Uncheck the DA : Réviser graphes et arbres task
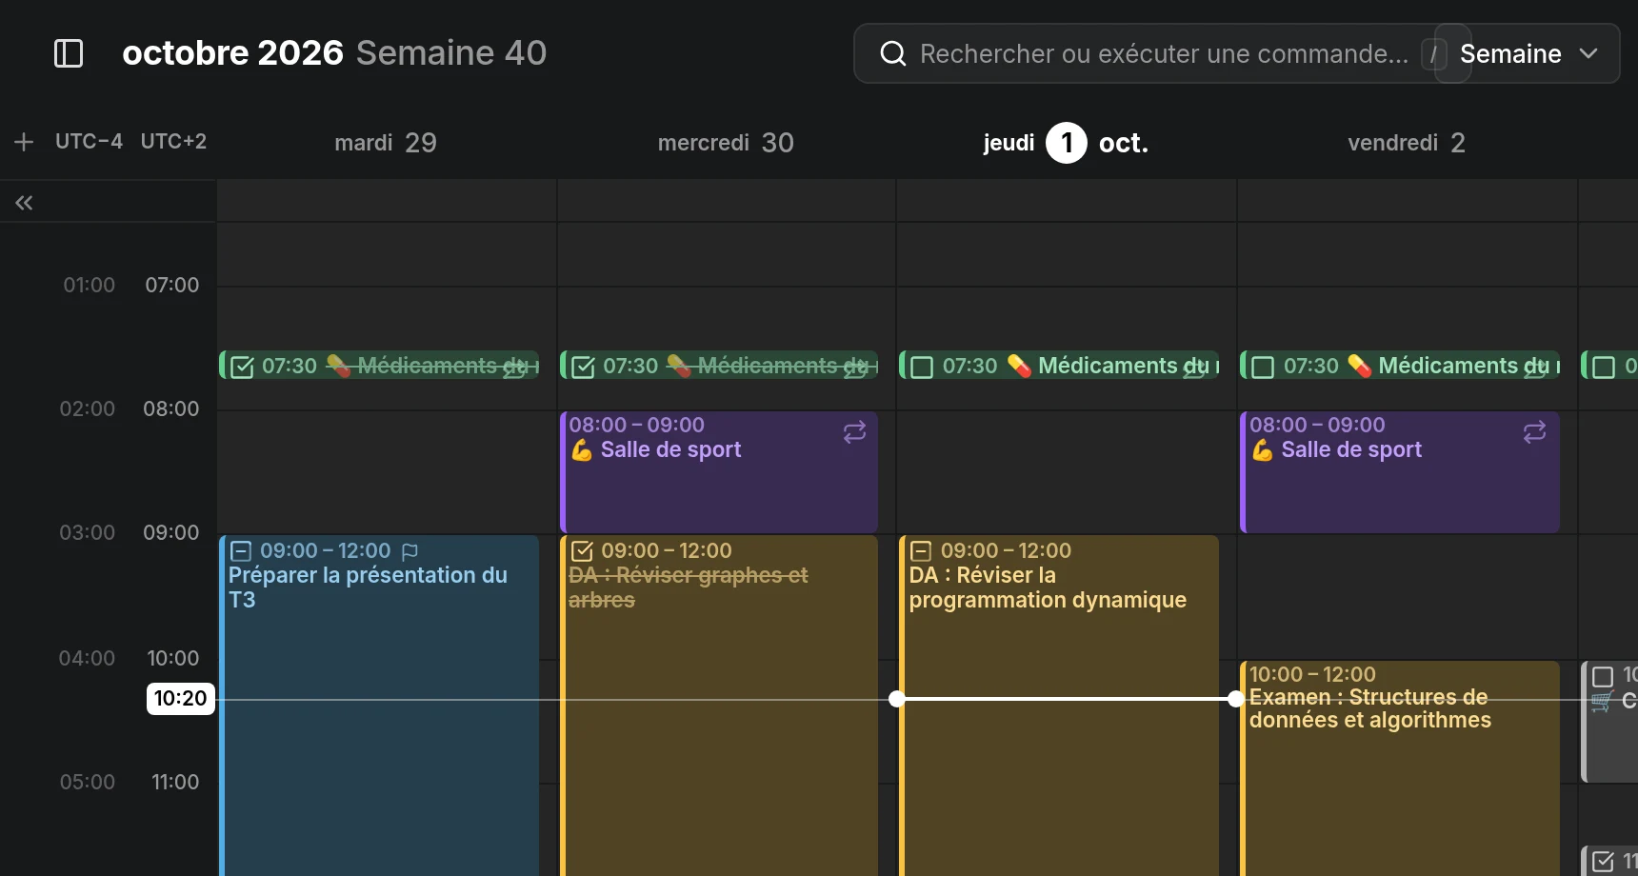The width and height of the screenshot is (1638, 876). pos(582,551)
